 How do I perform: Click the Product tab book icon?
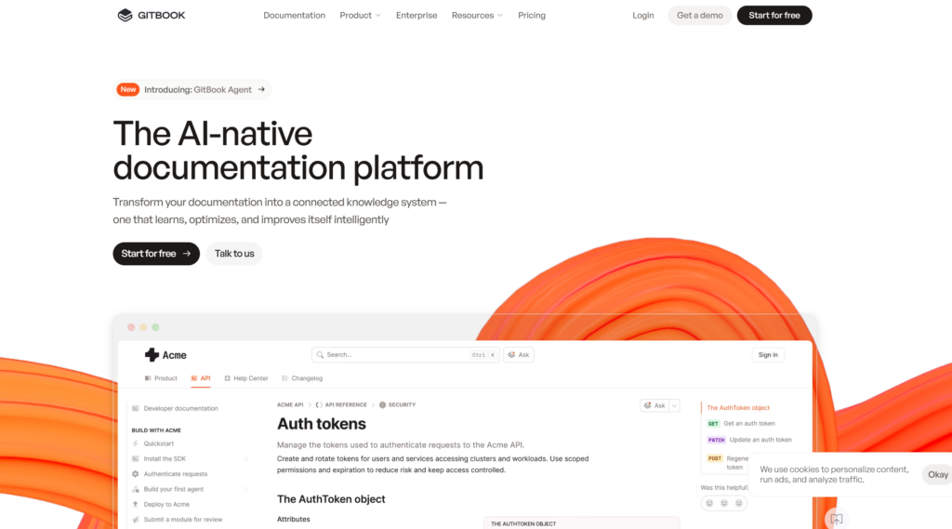(x=148, y=378)
